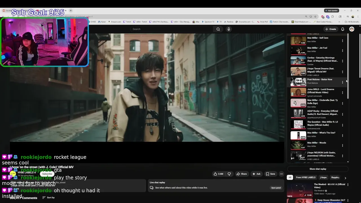Open the Sort by comments dropdown
This screenshot has width=361, height=203.
click(x=49, y=198)
